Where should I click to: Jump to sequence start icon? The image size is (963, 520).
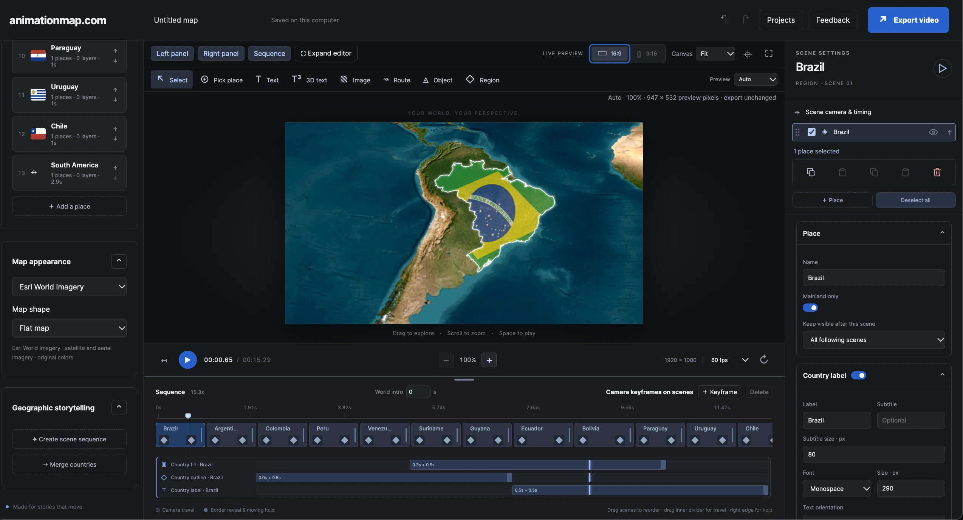[164, 361]
